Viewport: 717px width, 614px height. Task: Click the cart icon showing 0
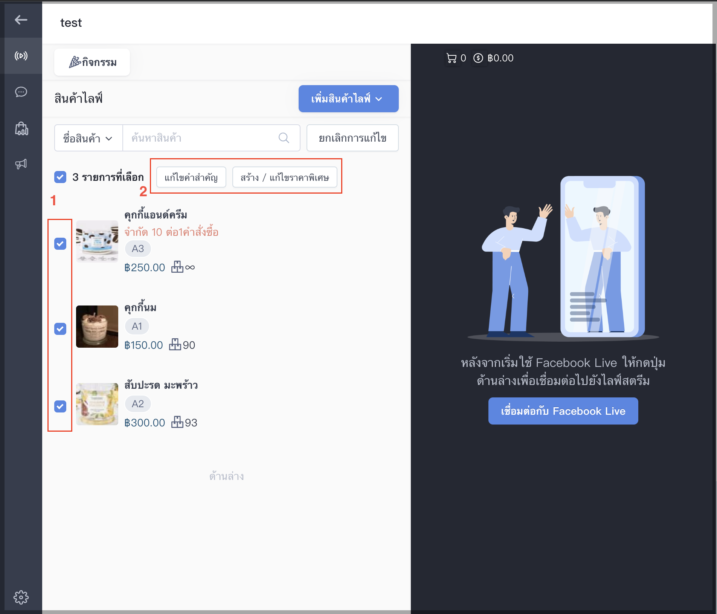point(451,58)
